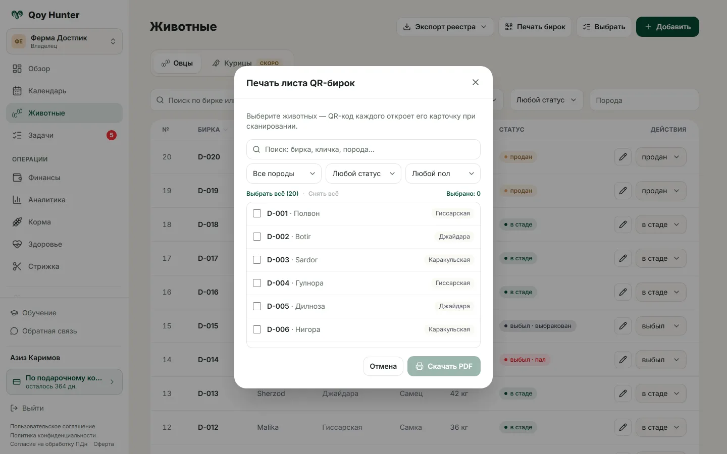Click the Отмена button
The width and height of the screenshot is (727, 454).
pyautogui.click(x=383, y=366)
